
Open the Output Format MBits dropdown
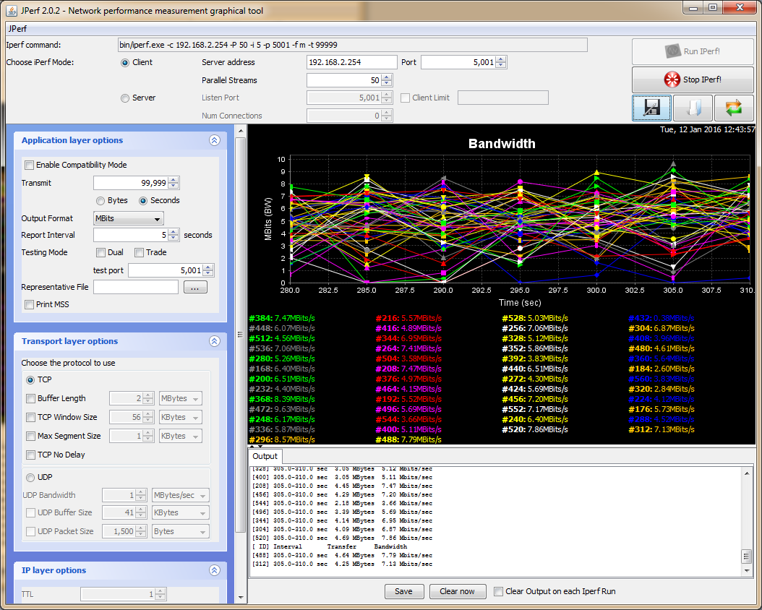click(128, 218)
